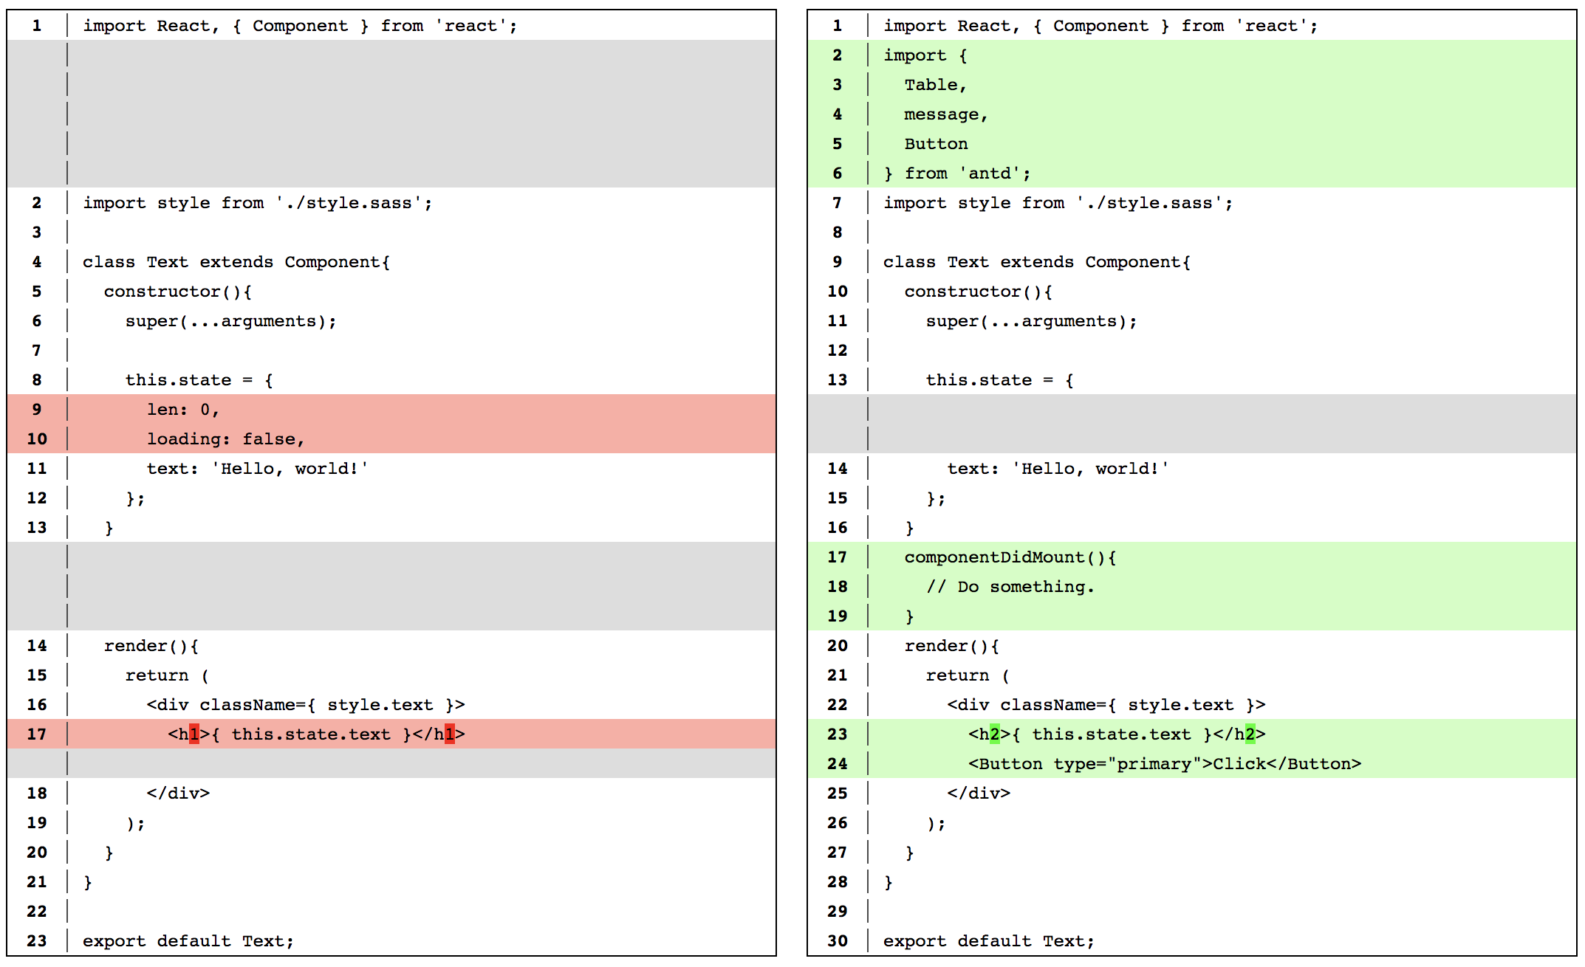Click 'message,' import line

[x=945, y=114]
